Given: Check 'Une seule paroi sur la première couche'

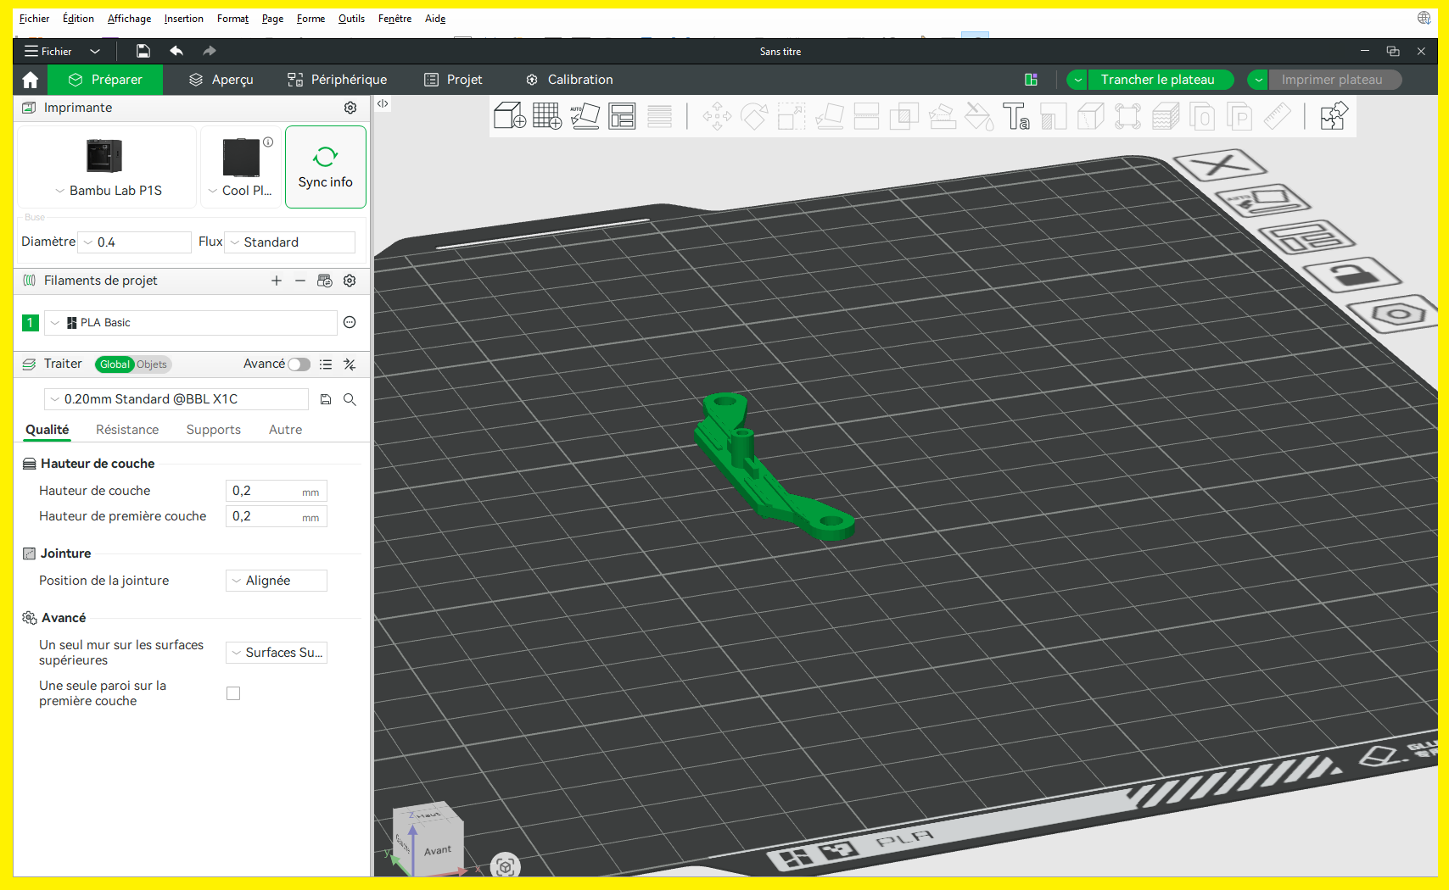Looking at the screenshot, I should [233, 693].
